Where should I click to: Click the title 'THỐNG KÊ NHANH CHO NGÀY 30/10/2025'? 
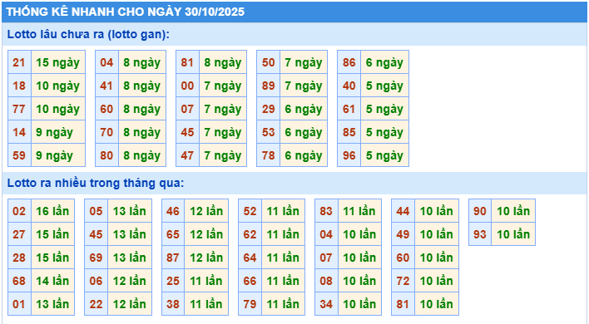[x=126, y=12]
